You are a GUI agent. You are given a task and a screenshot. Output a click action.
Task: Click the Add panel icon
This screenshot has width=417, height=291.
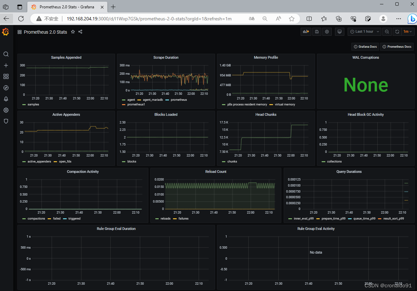click(x=306, y=32)
